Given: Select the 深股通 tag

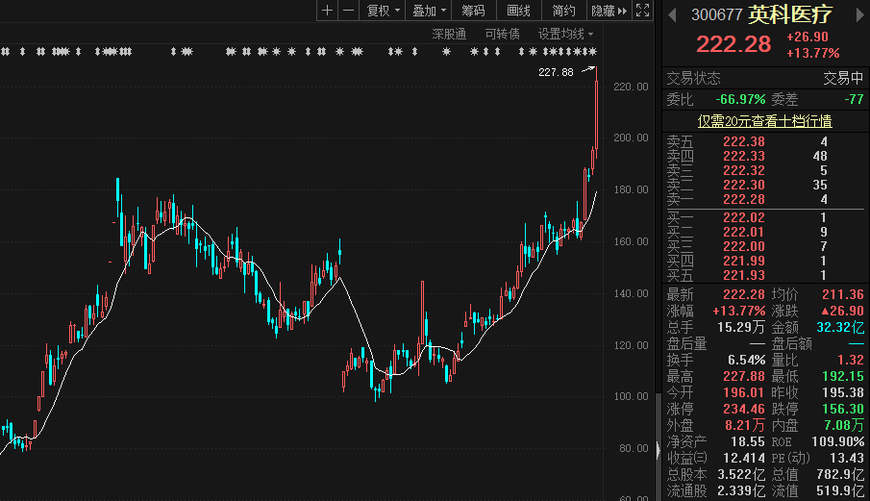Looking at the screenshot, I should 449,34.
